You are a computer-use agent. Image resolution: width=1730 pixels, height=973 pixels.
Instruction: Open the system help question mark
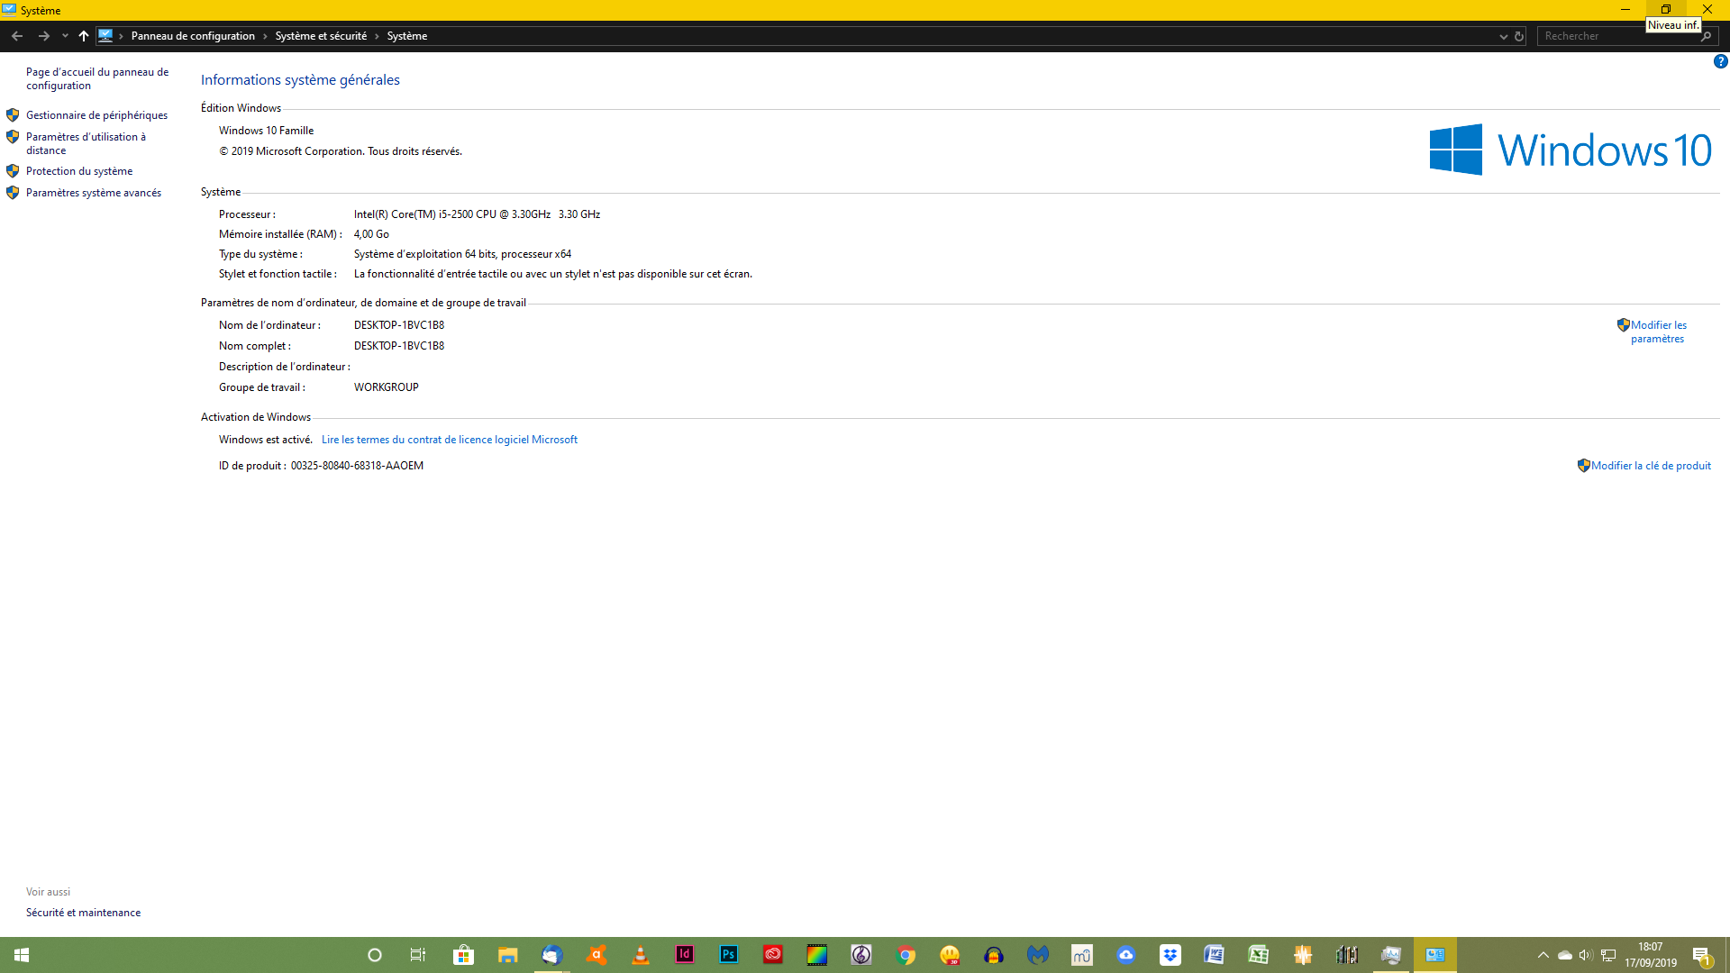1720,62
